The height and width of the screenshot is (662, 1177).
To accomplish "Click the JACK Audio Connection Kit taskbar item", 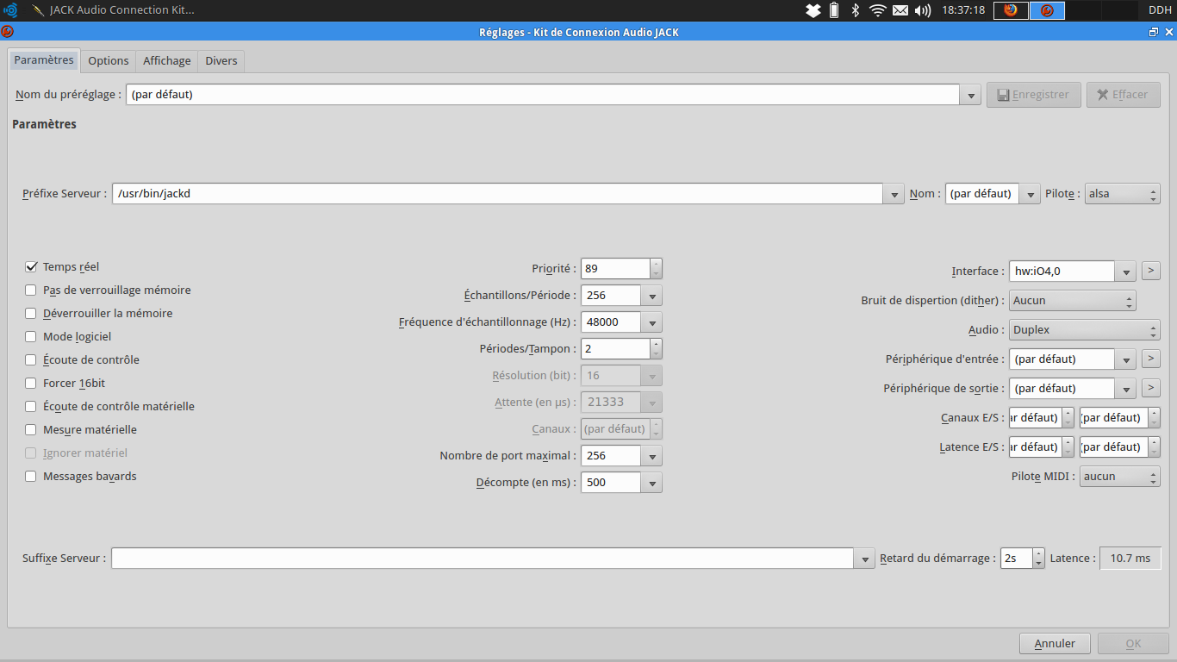I will 113,10.
